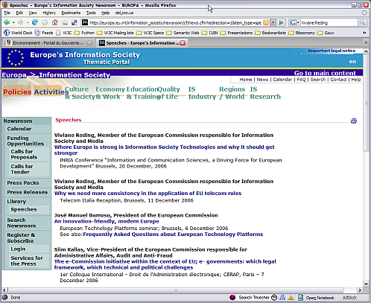
Task: Open the Bibsonomy bookmarks folder
Action: click(302, 33)
